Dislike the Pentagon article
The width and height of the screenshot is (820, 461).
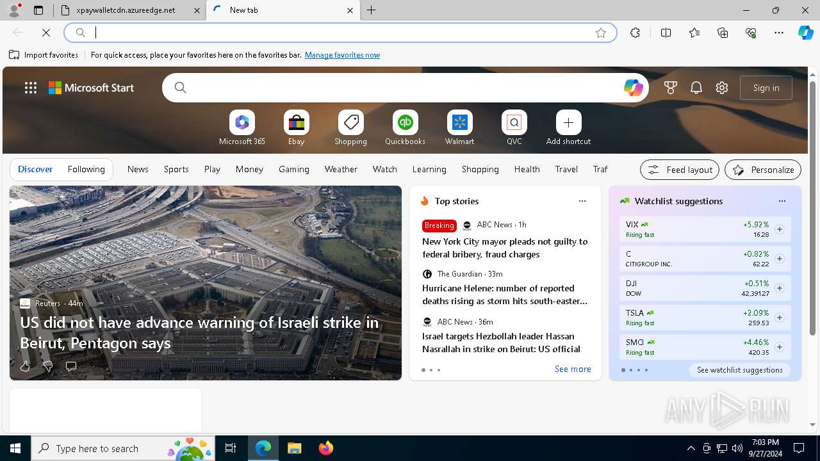tap(47, 366)
